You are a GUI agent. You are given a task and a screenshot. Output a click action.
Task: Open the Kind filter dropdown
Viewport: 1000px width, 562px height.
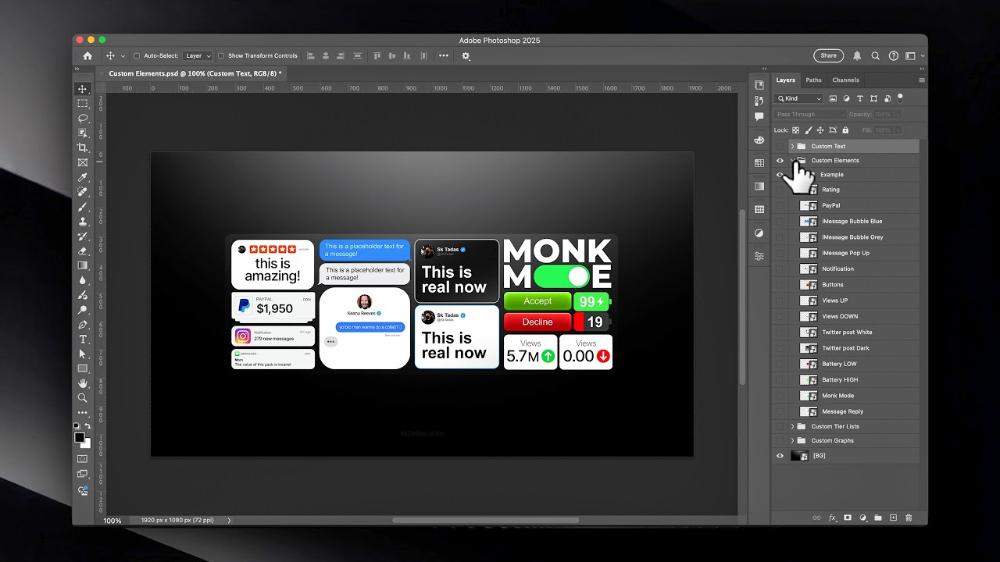coord(798,98)
